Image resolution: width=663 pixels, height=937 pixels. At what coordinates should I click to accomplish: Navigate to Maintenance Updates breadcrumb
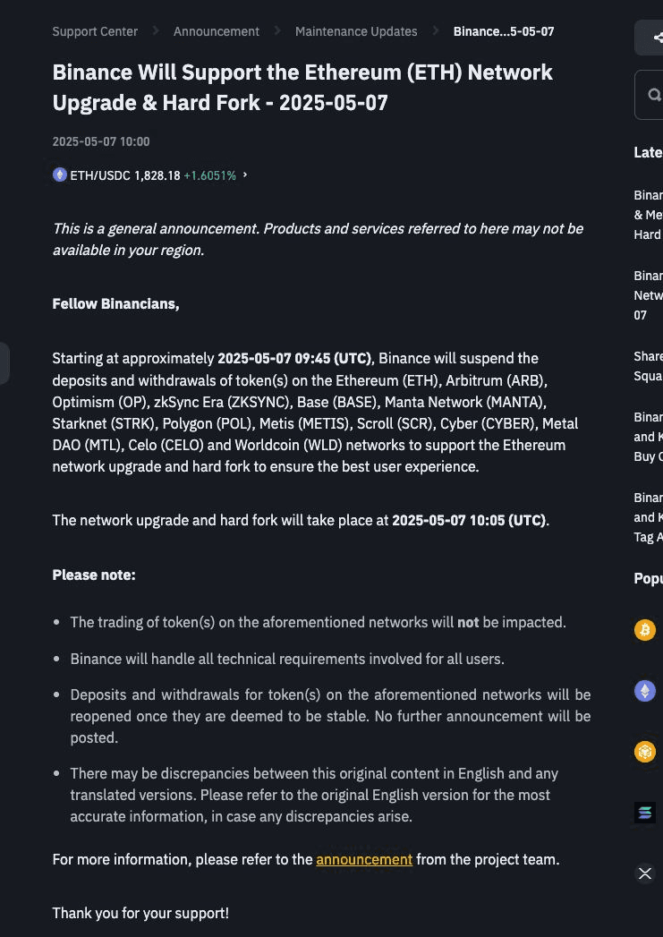click(x=356, y=31)
